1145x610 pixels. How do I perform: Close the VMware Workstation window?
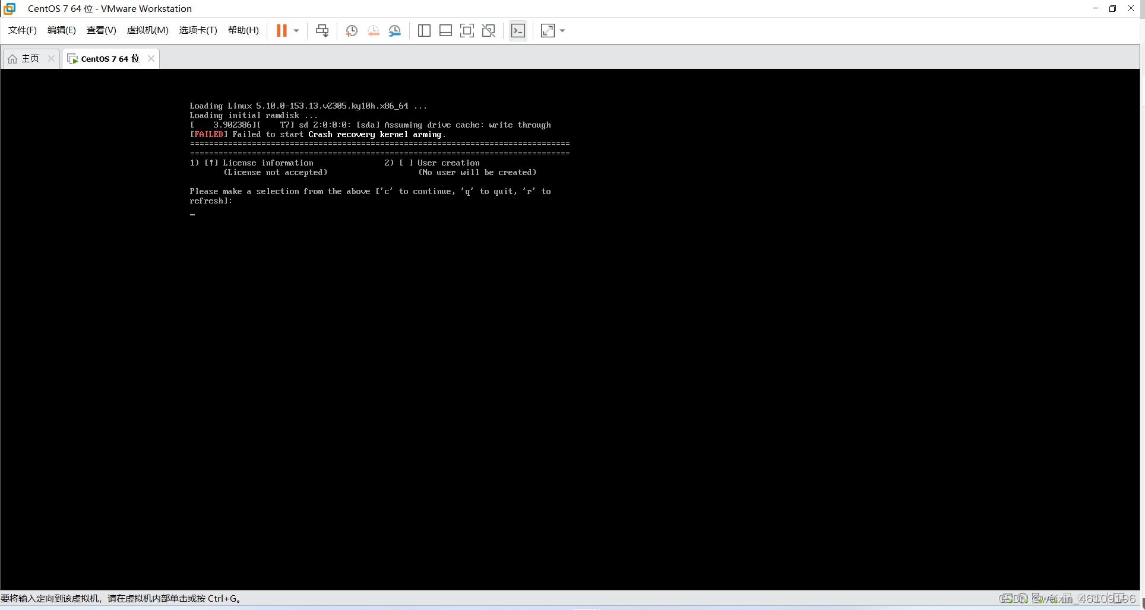coord(1131,8)
